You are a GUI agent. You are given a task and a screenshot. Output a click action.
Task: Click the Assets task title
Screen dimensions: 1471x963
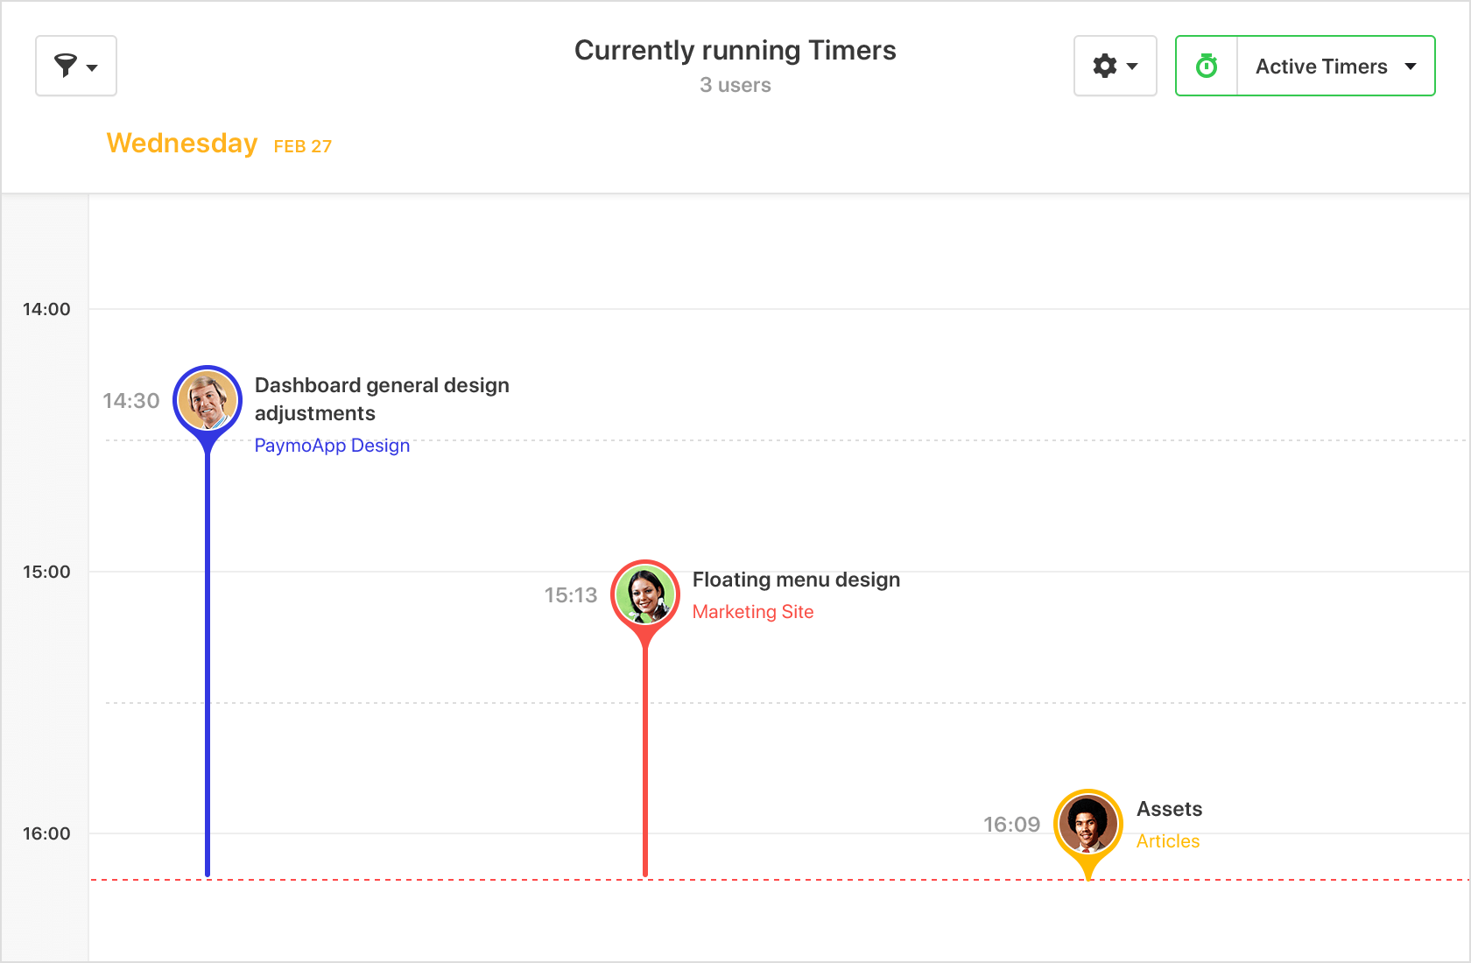coord(1169,809)
